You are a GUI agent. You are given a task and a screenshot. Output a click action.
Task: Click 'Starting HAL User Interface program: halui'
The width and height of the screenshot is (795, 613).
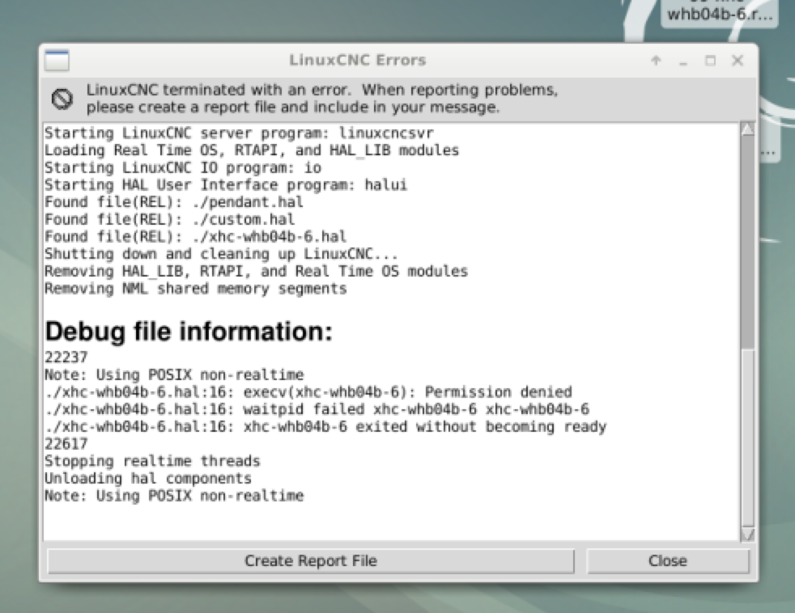pyautogui.click(x=226, y=185)
